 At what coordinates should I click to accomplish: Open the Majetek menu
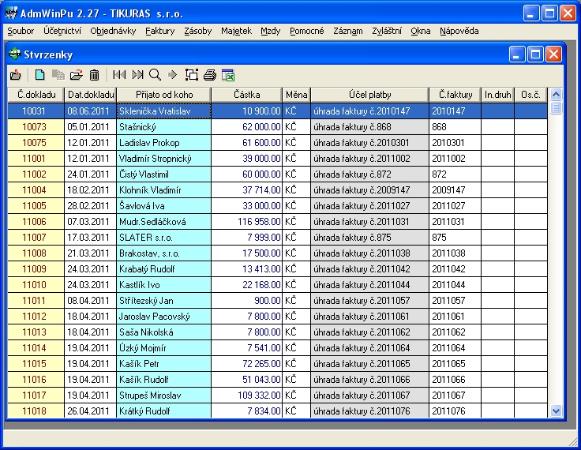pyautogui.click(x=236, y=31)
